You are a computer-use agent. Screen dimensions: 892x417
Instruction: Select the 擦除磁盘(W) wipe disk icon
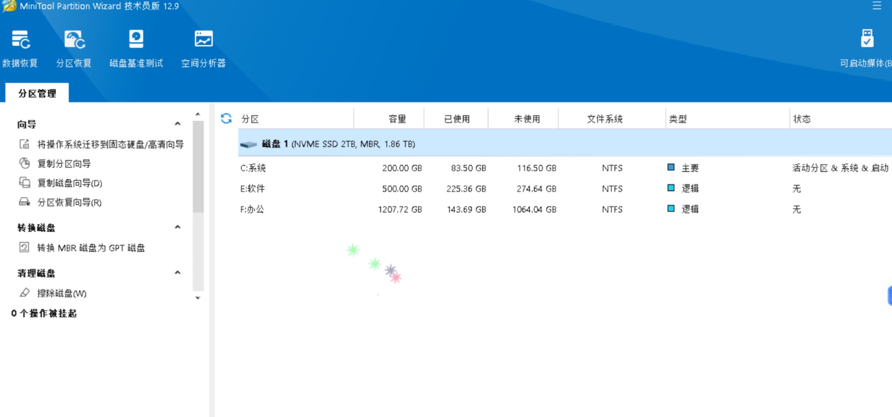point(24,293)
